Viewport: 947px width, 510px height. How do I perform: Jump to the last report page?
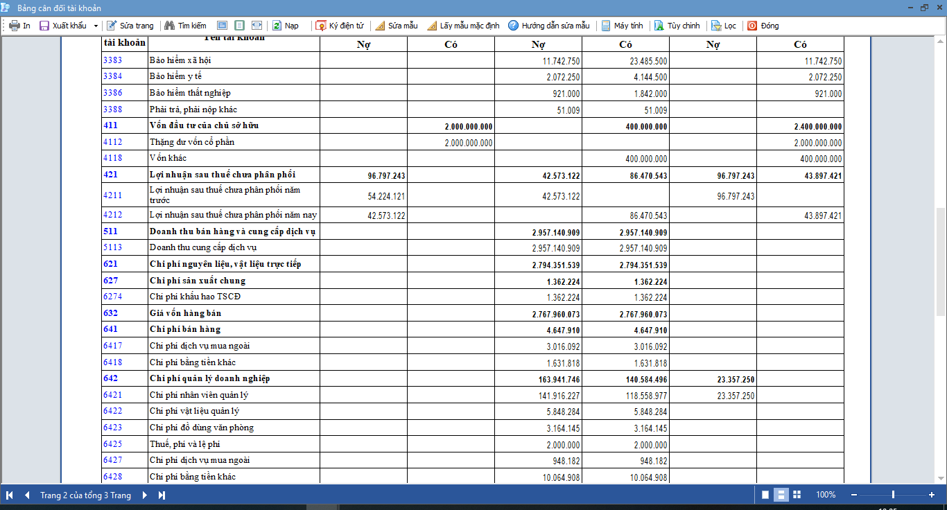(162, 495)
